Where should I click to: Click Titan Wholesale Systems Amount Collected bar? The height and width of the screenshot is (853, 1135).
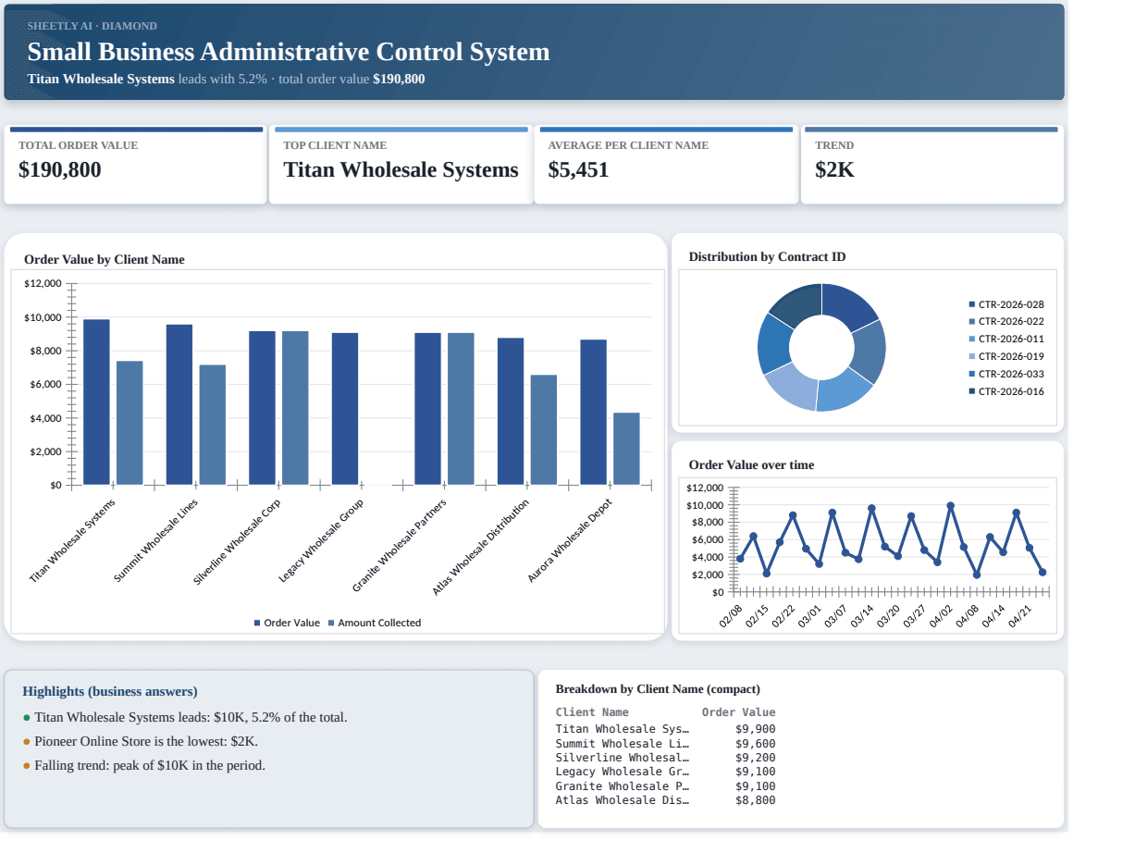coord(130,423)
